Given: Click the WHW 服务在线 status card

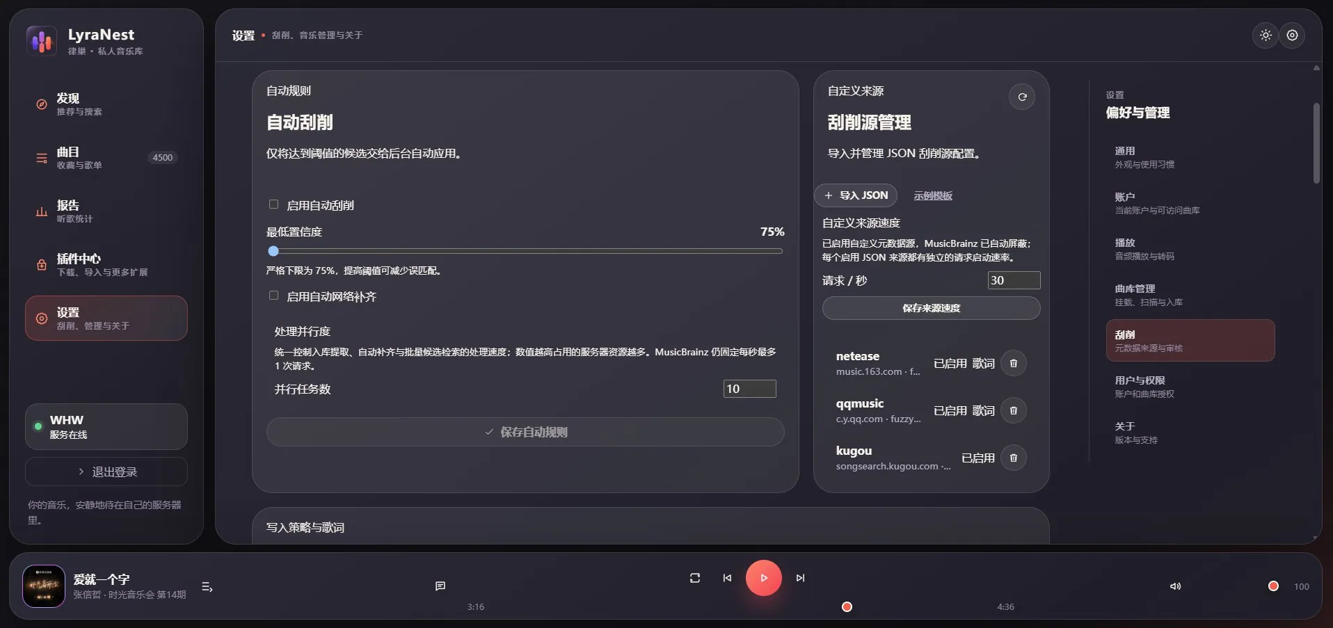Looking at the screenshot, I should pyautogui.click(x=106, y=427).
